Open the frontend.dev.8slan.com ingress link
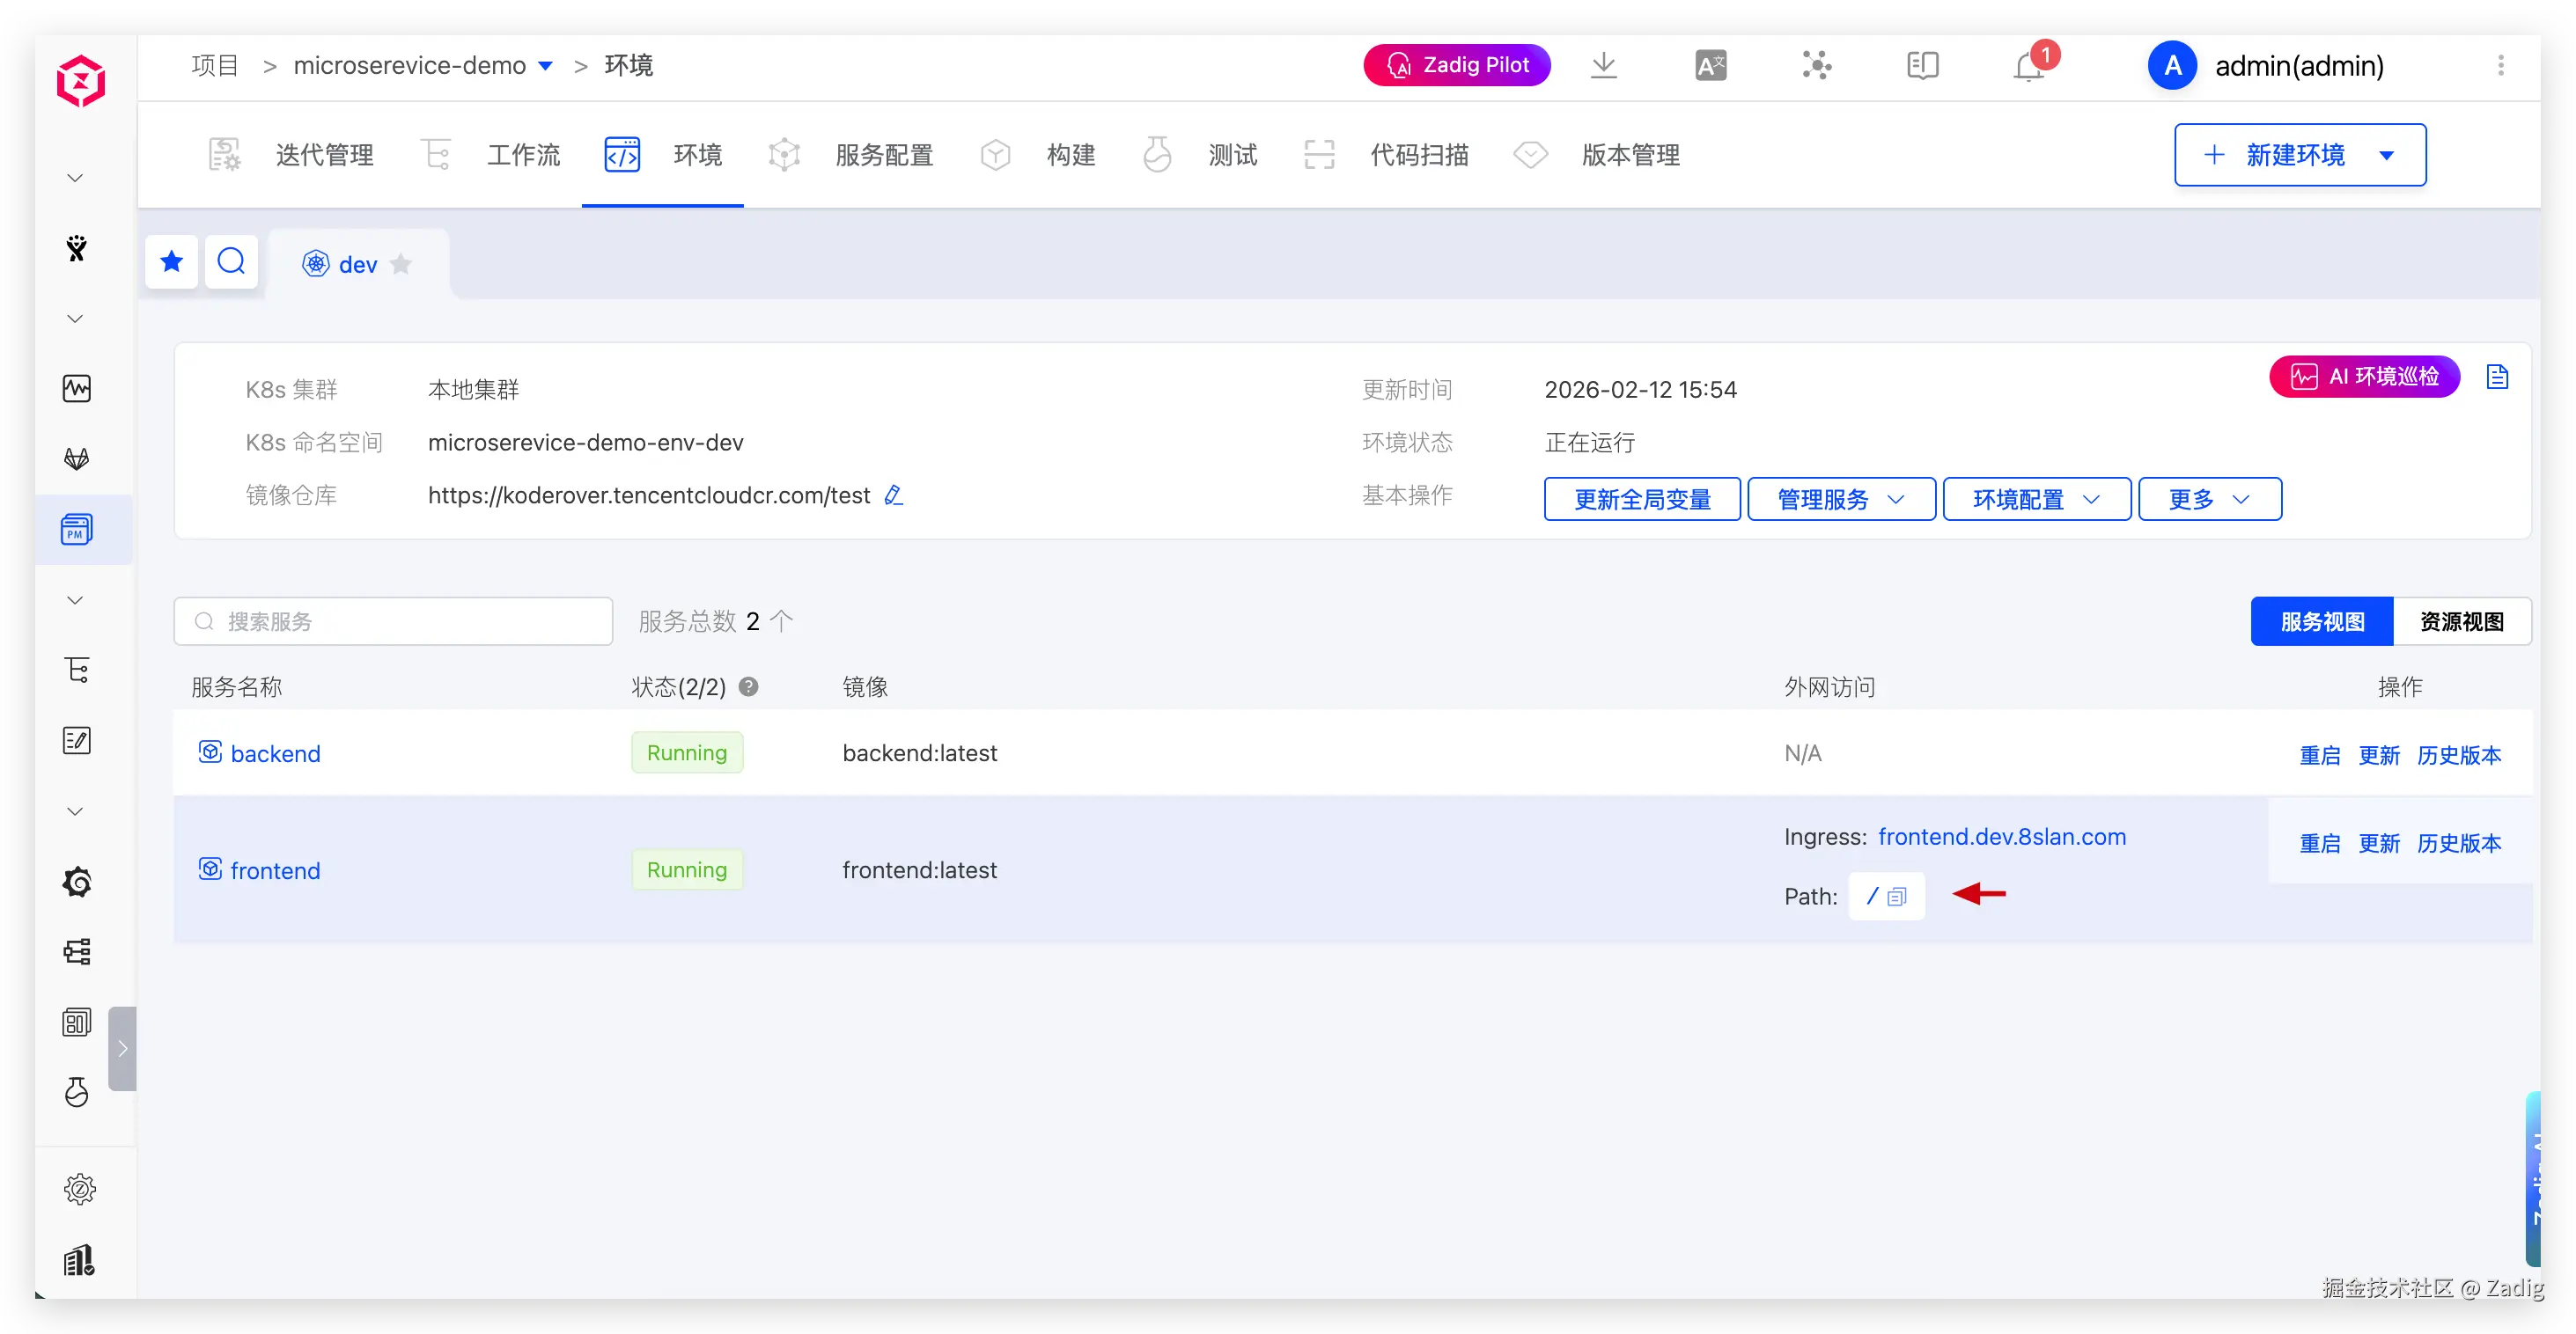The image size is (2576, 1334). 2001,836
